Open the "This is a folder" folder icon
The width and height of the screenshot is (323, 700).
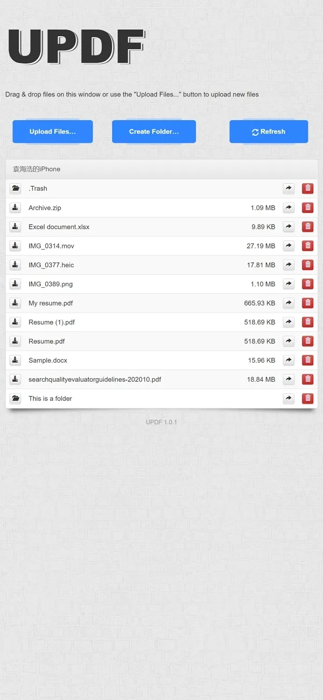pos(16,398)
